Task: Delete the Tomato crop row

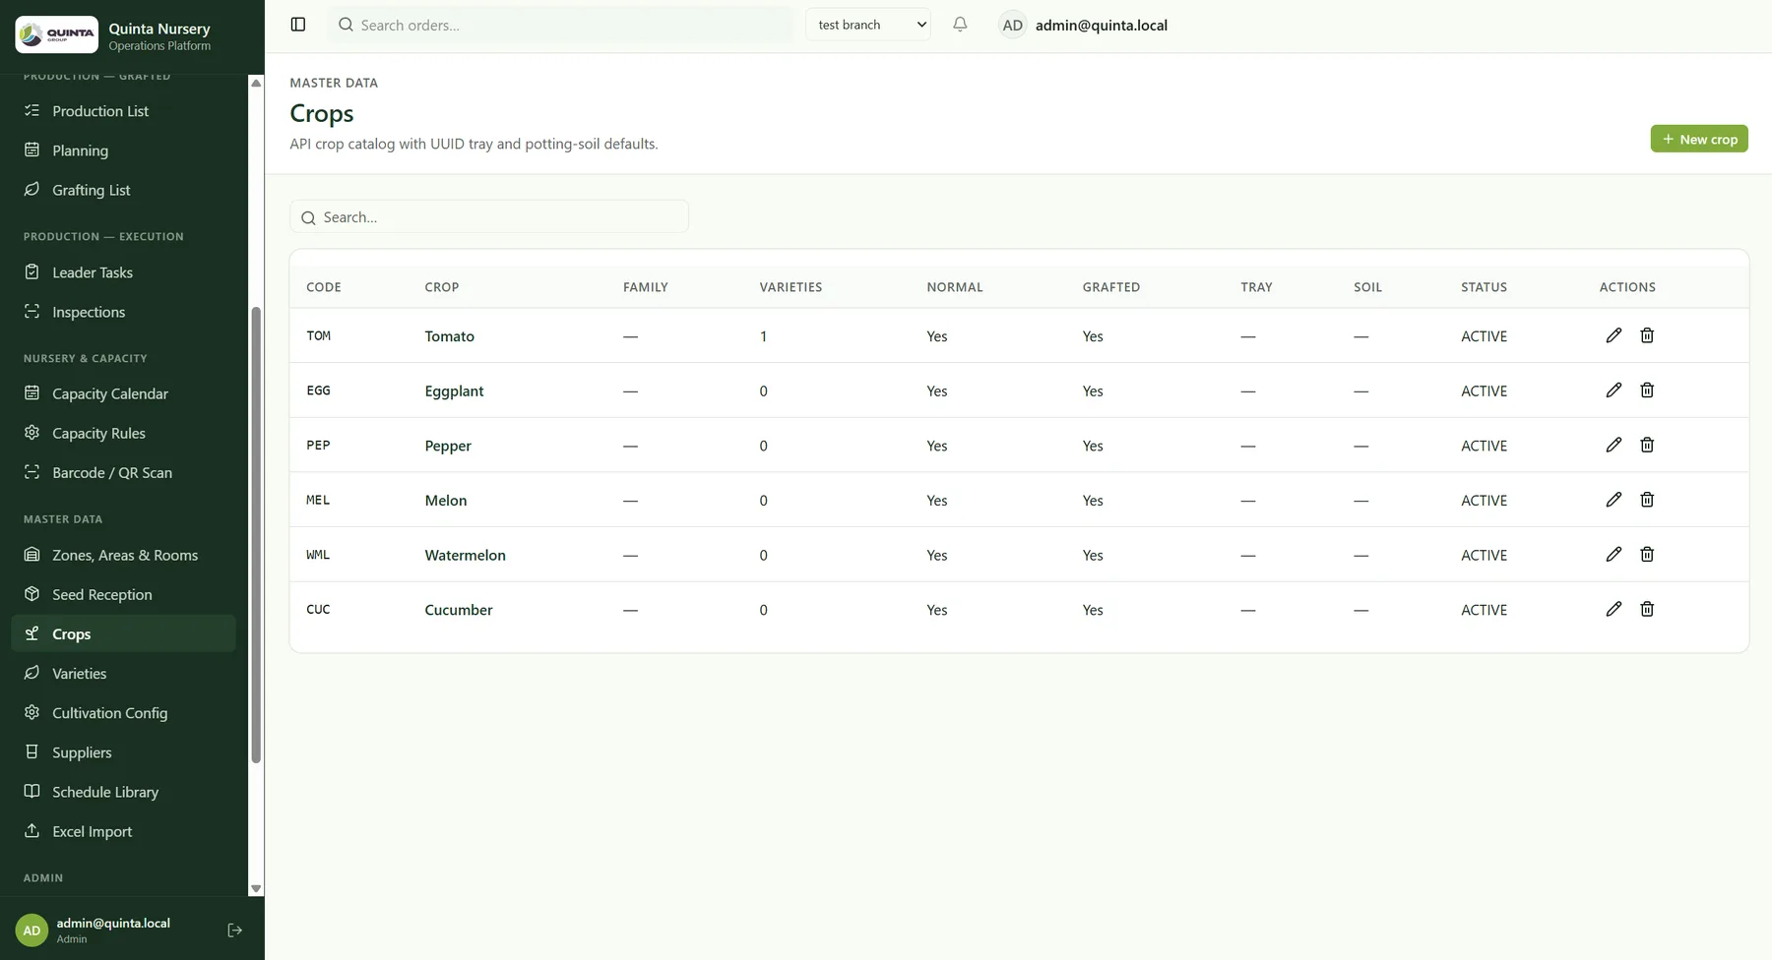Action: coord(1647,335)
